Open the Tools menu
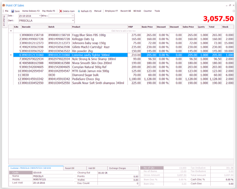 click(157, 11)
